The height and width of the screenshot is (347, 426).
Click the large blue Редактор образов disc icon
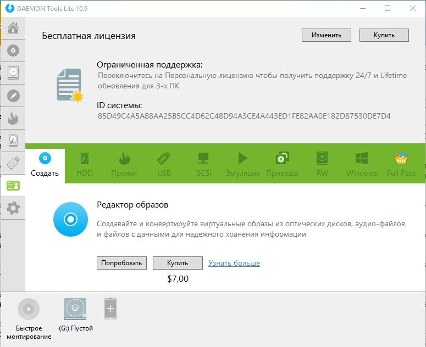coord(71,219)
